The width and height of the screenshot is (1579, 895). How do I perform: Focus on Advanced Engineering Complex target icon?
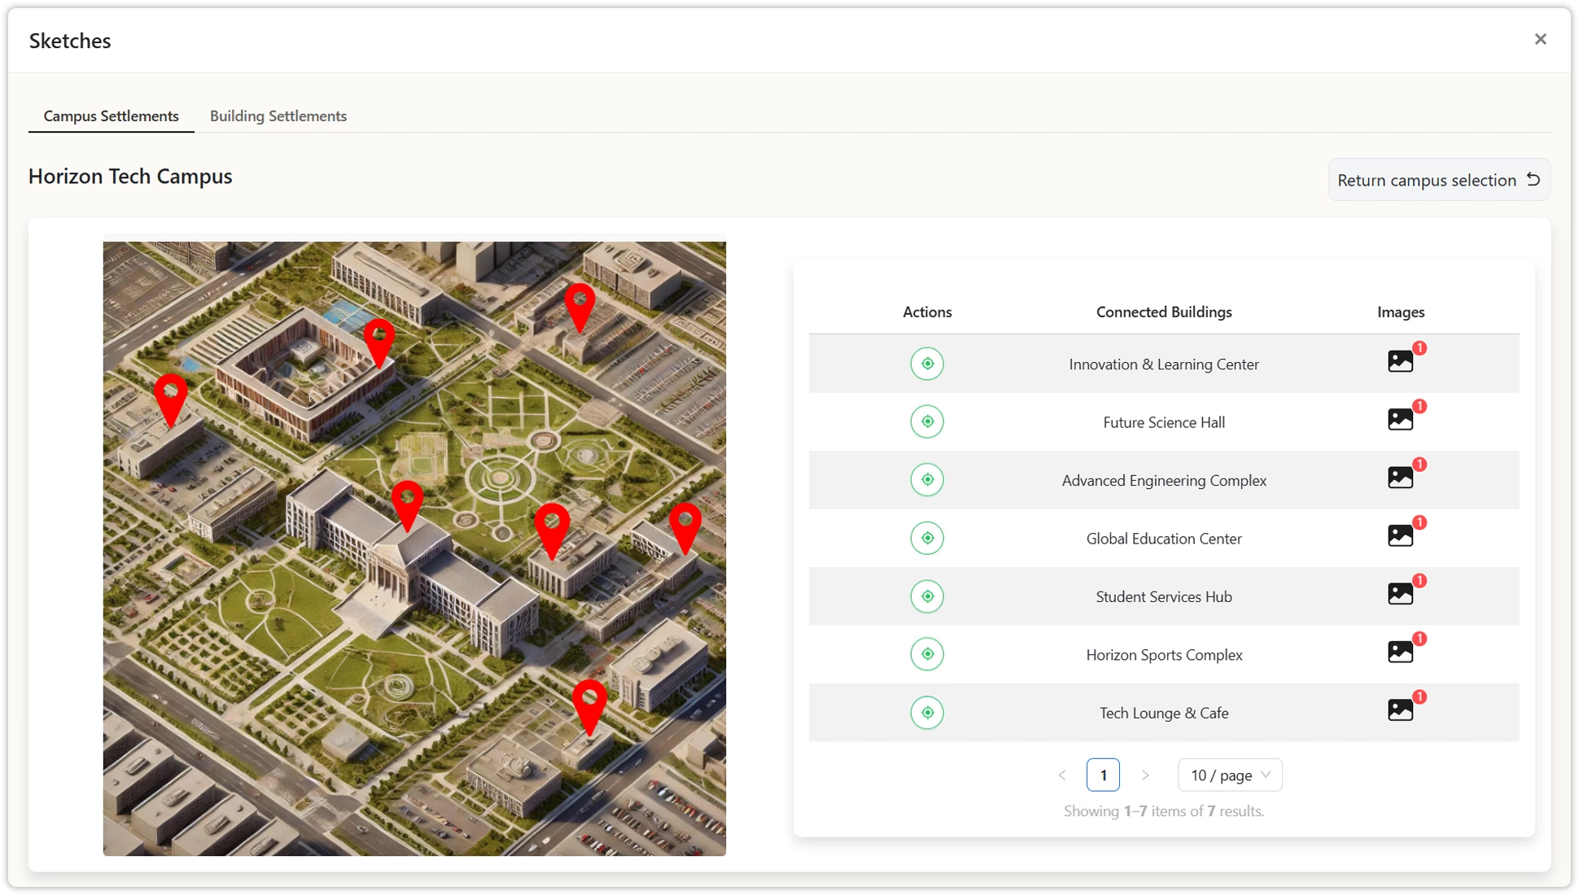pos(927,480)
